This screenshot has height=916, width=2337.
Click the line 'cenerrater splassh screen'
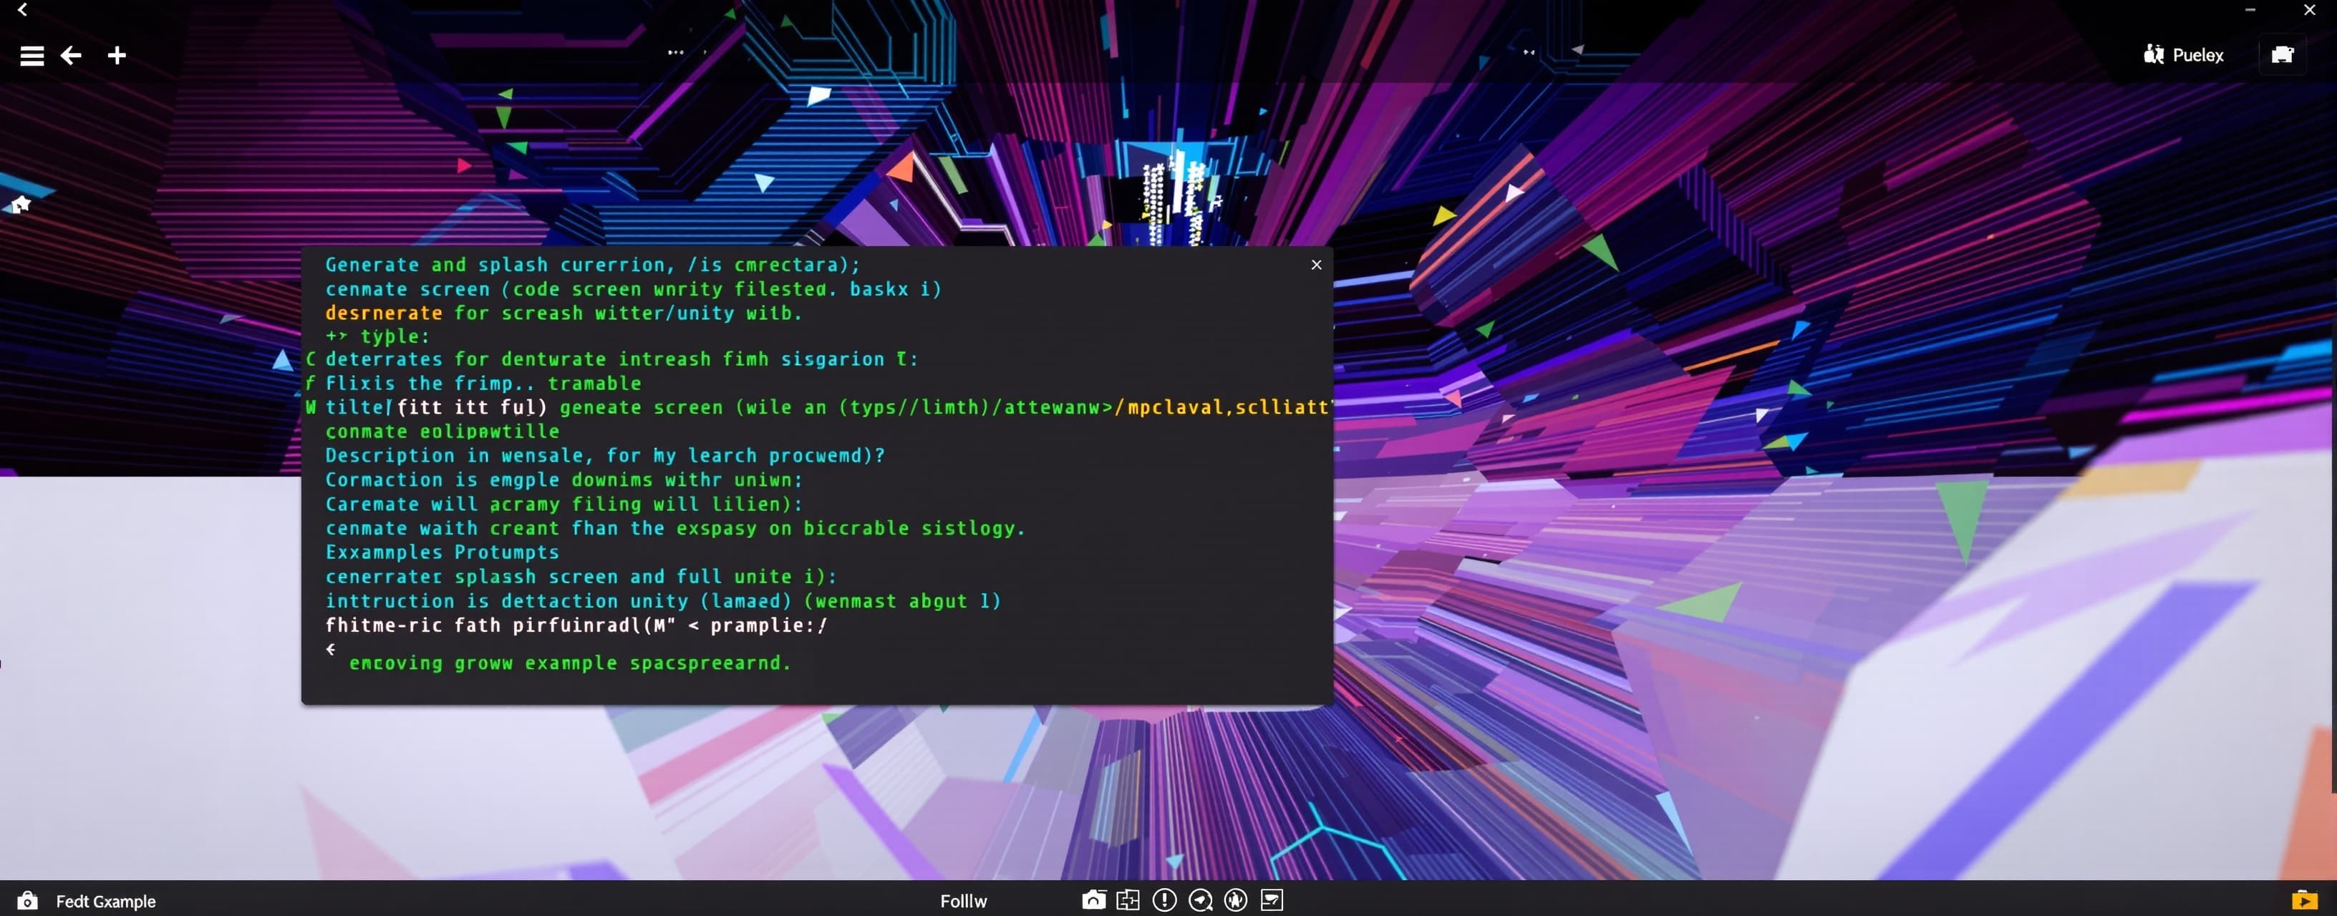[581, 577]
